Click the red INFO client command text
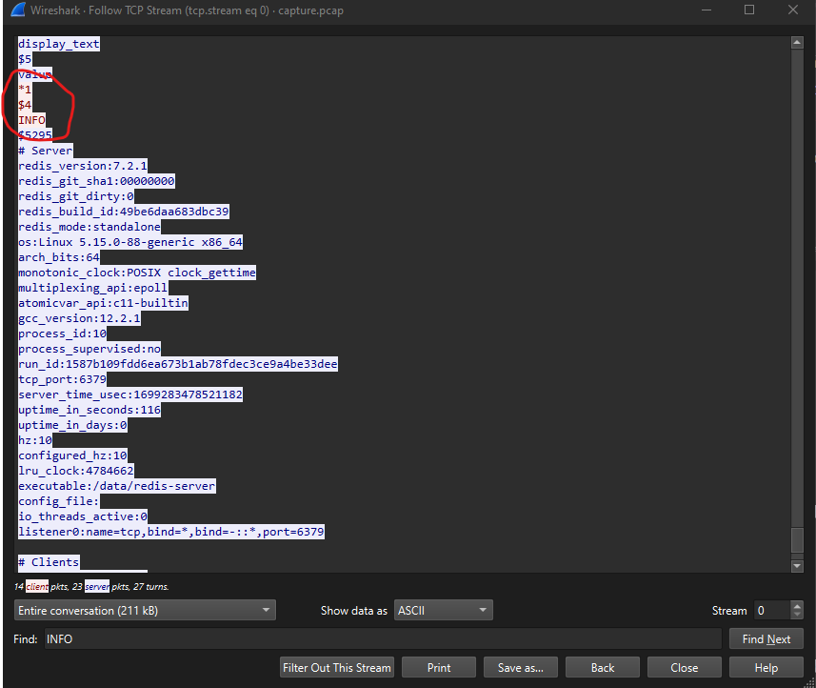 coord(31,120)
